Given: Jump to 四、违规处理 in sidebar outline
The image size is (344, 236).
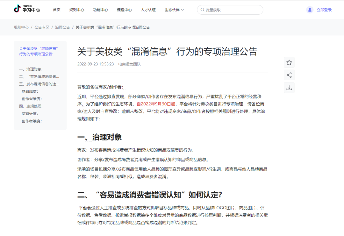Looking at the screenshot, I should [x=30, y=106].
